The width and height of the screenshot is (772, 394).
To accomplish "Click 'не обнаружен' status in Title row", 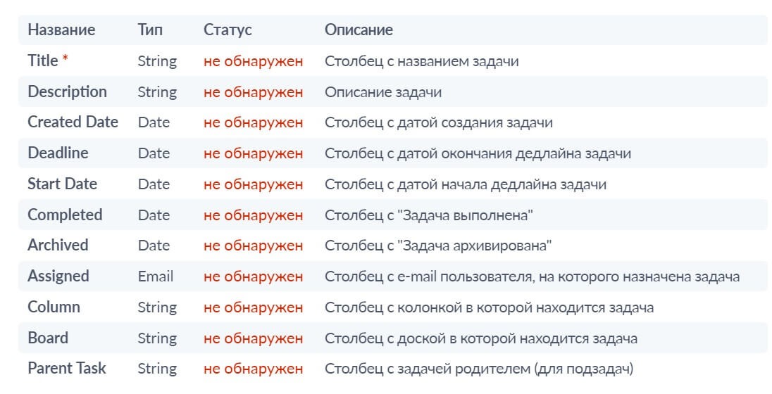I will click(x=253, y=61).
